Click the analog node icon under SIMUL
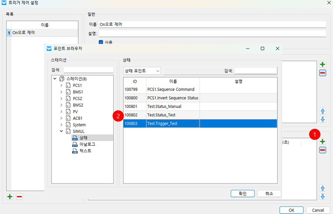 click(x=74, y=144)
